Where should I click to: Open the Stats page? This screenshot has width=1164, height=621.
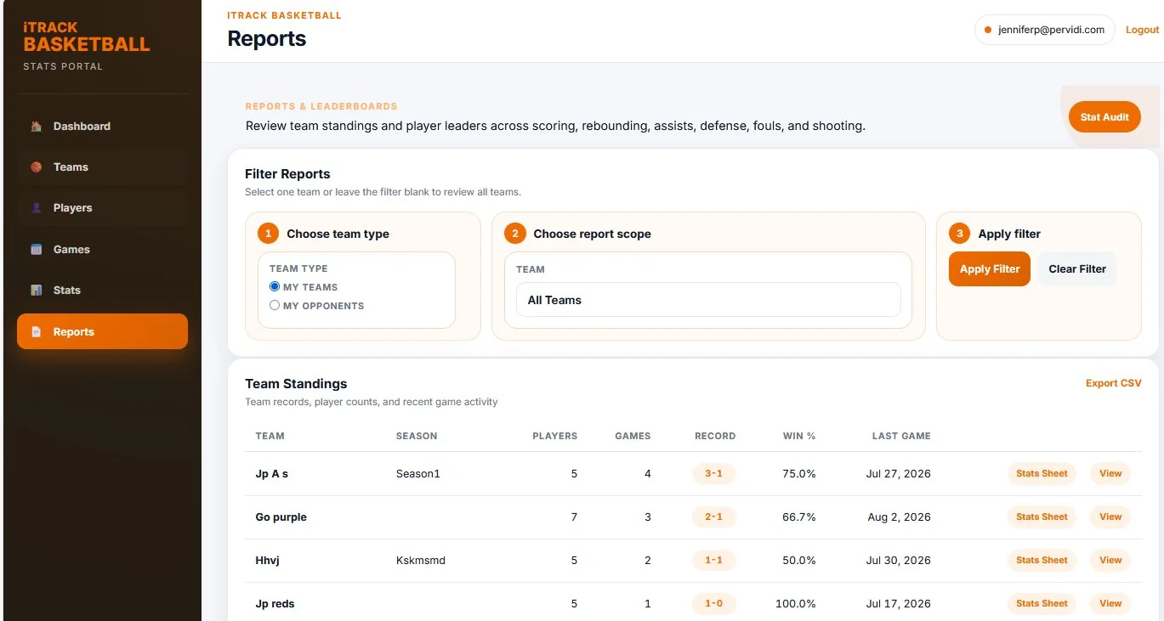coord(102,291)
